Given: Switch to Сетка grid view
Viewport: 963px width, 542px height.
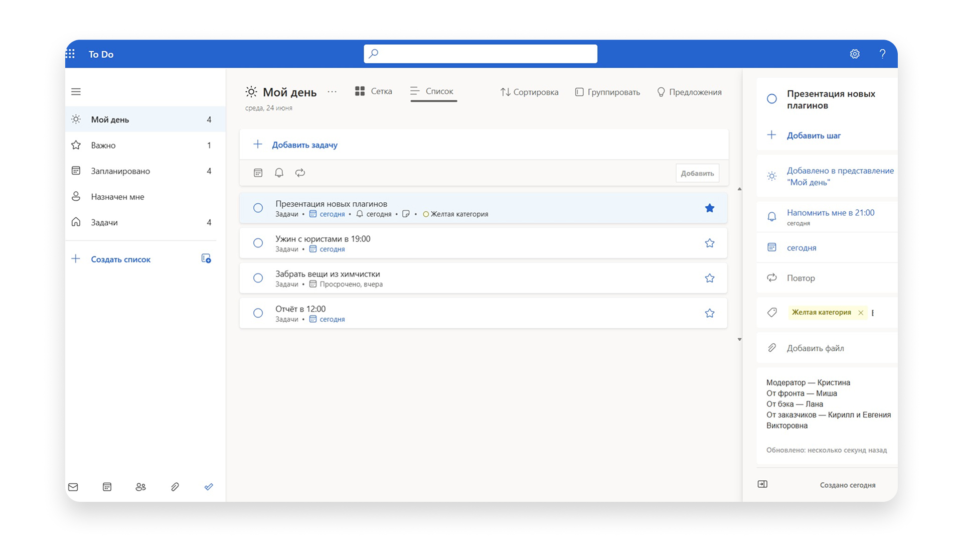Looking at the screenshot, I should [374, 91].
